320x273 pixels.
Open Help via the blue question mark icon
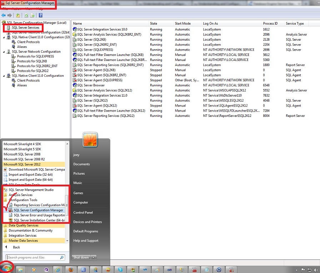pos(41,15)
